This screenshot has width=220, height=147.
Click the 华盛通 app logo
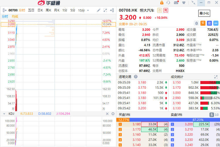pos(49,3)
